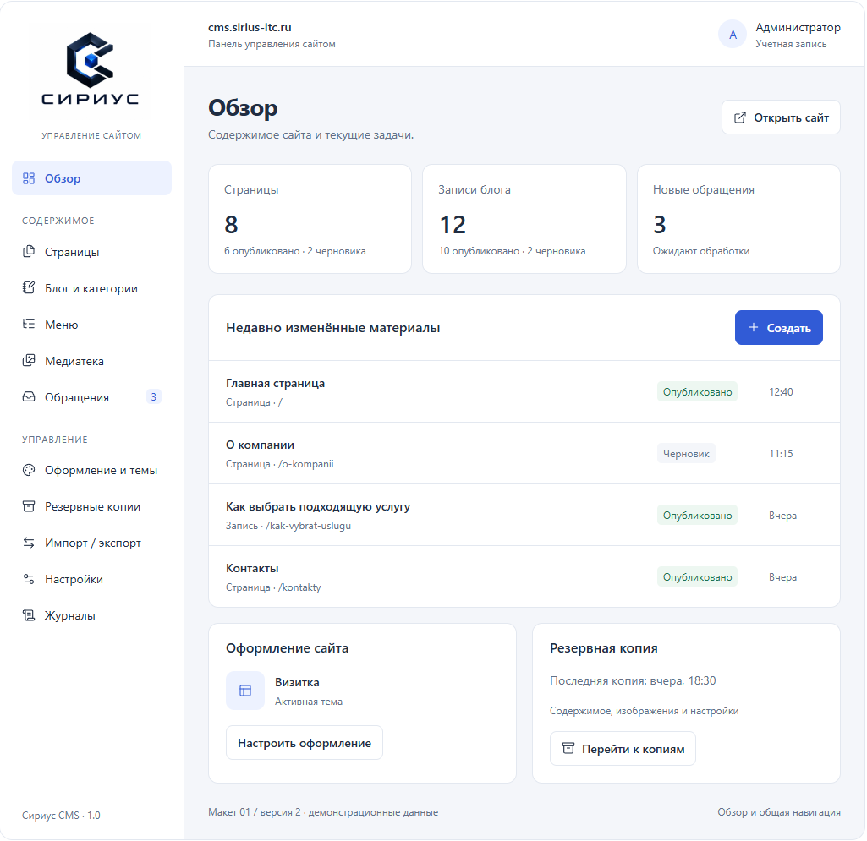Open the Новые обращения stats card

(738, 219)
